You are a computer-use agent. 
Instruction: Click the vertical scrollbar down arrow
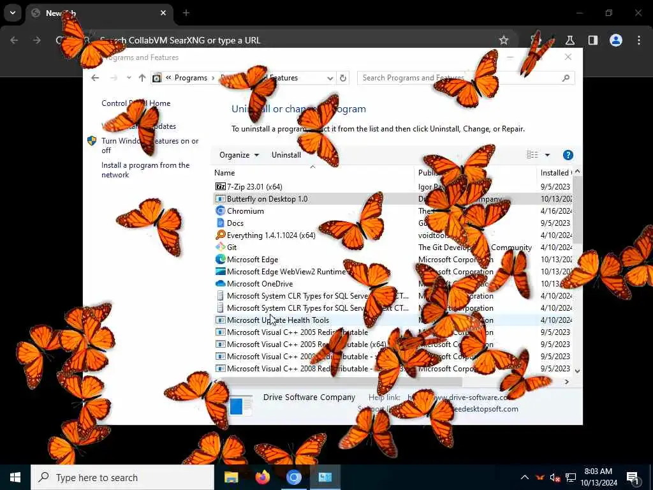pos(577,371)
